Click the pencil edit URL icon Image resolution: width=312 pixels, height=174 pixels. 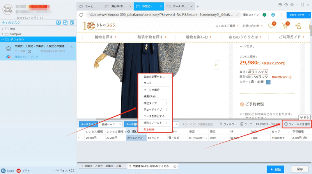238,15
